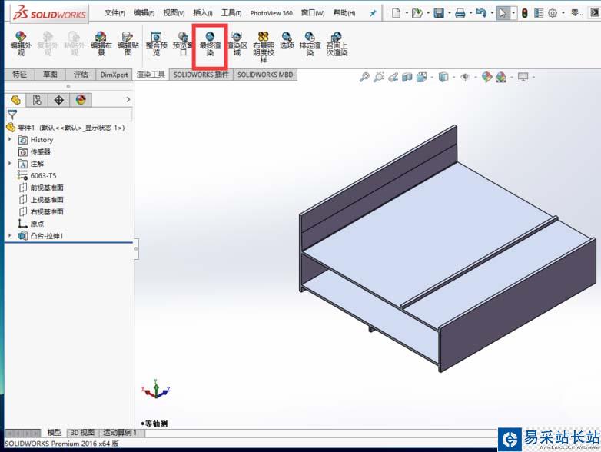Toggle Section View in heads-up toolbar
The width and height of the screenshot is (601, 452).
(x=407, y=78)
